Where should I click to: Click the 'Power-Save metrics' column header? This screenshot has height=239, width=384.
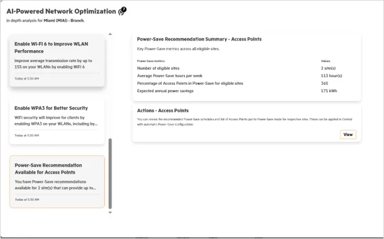151,61
